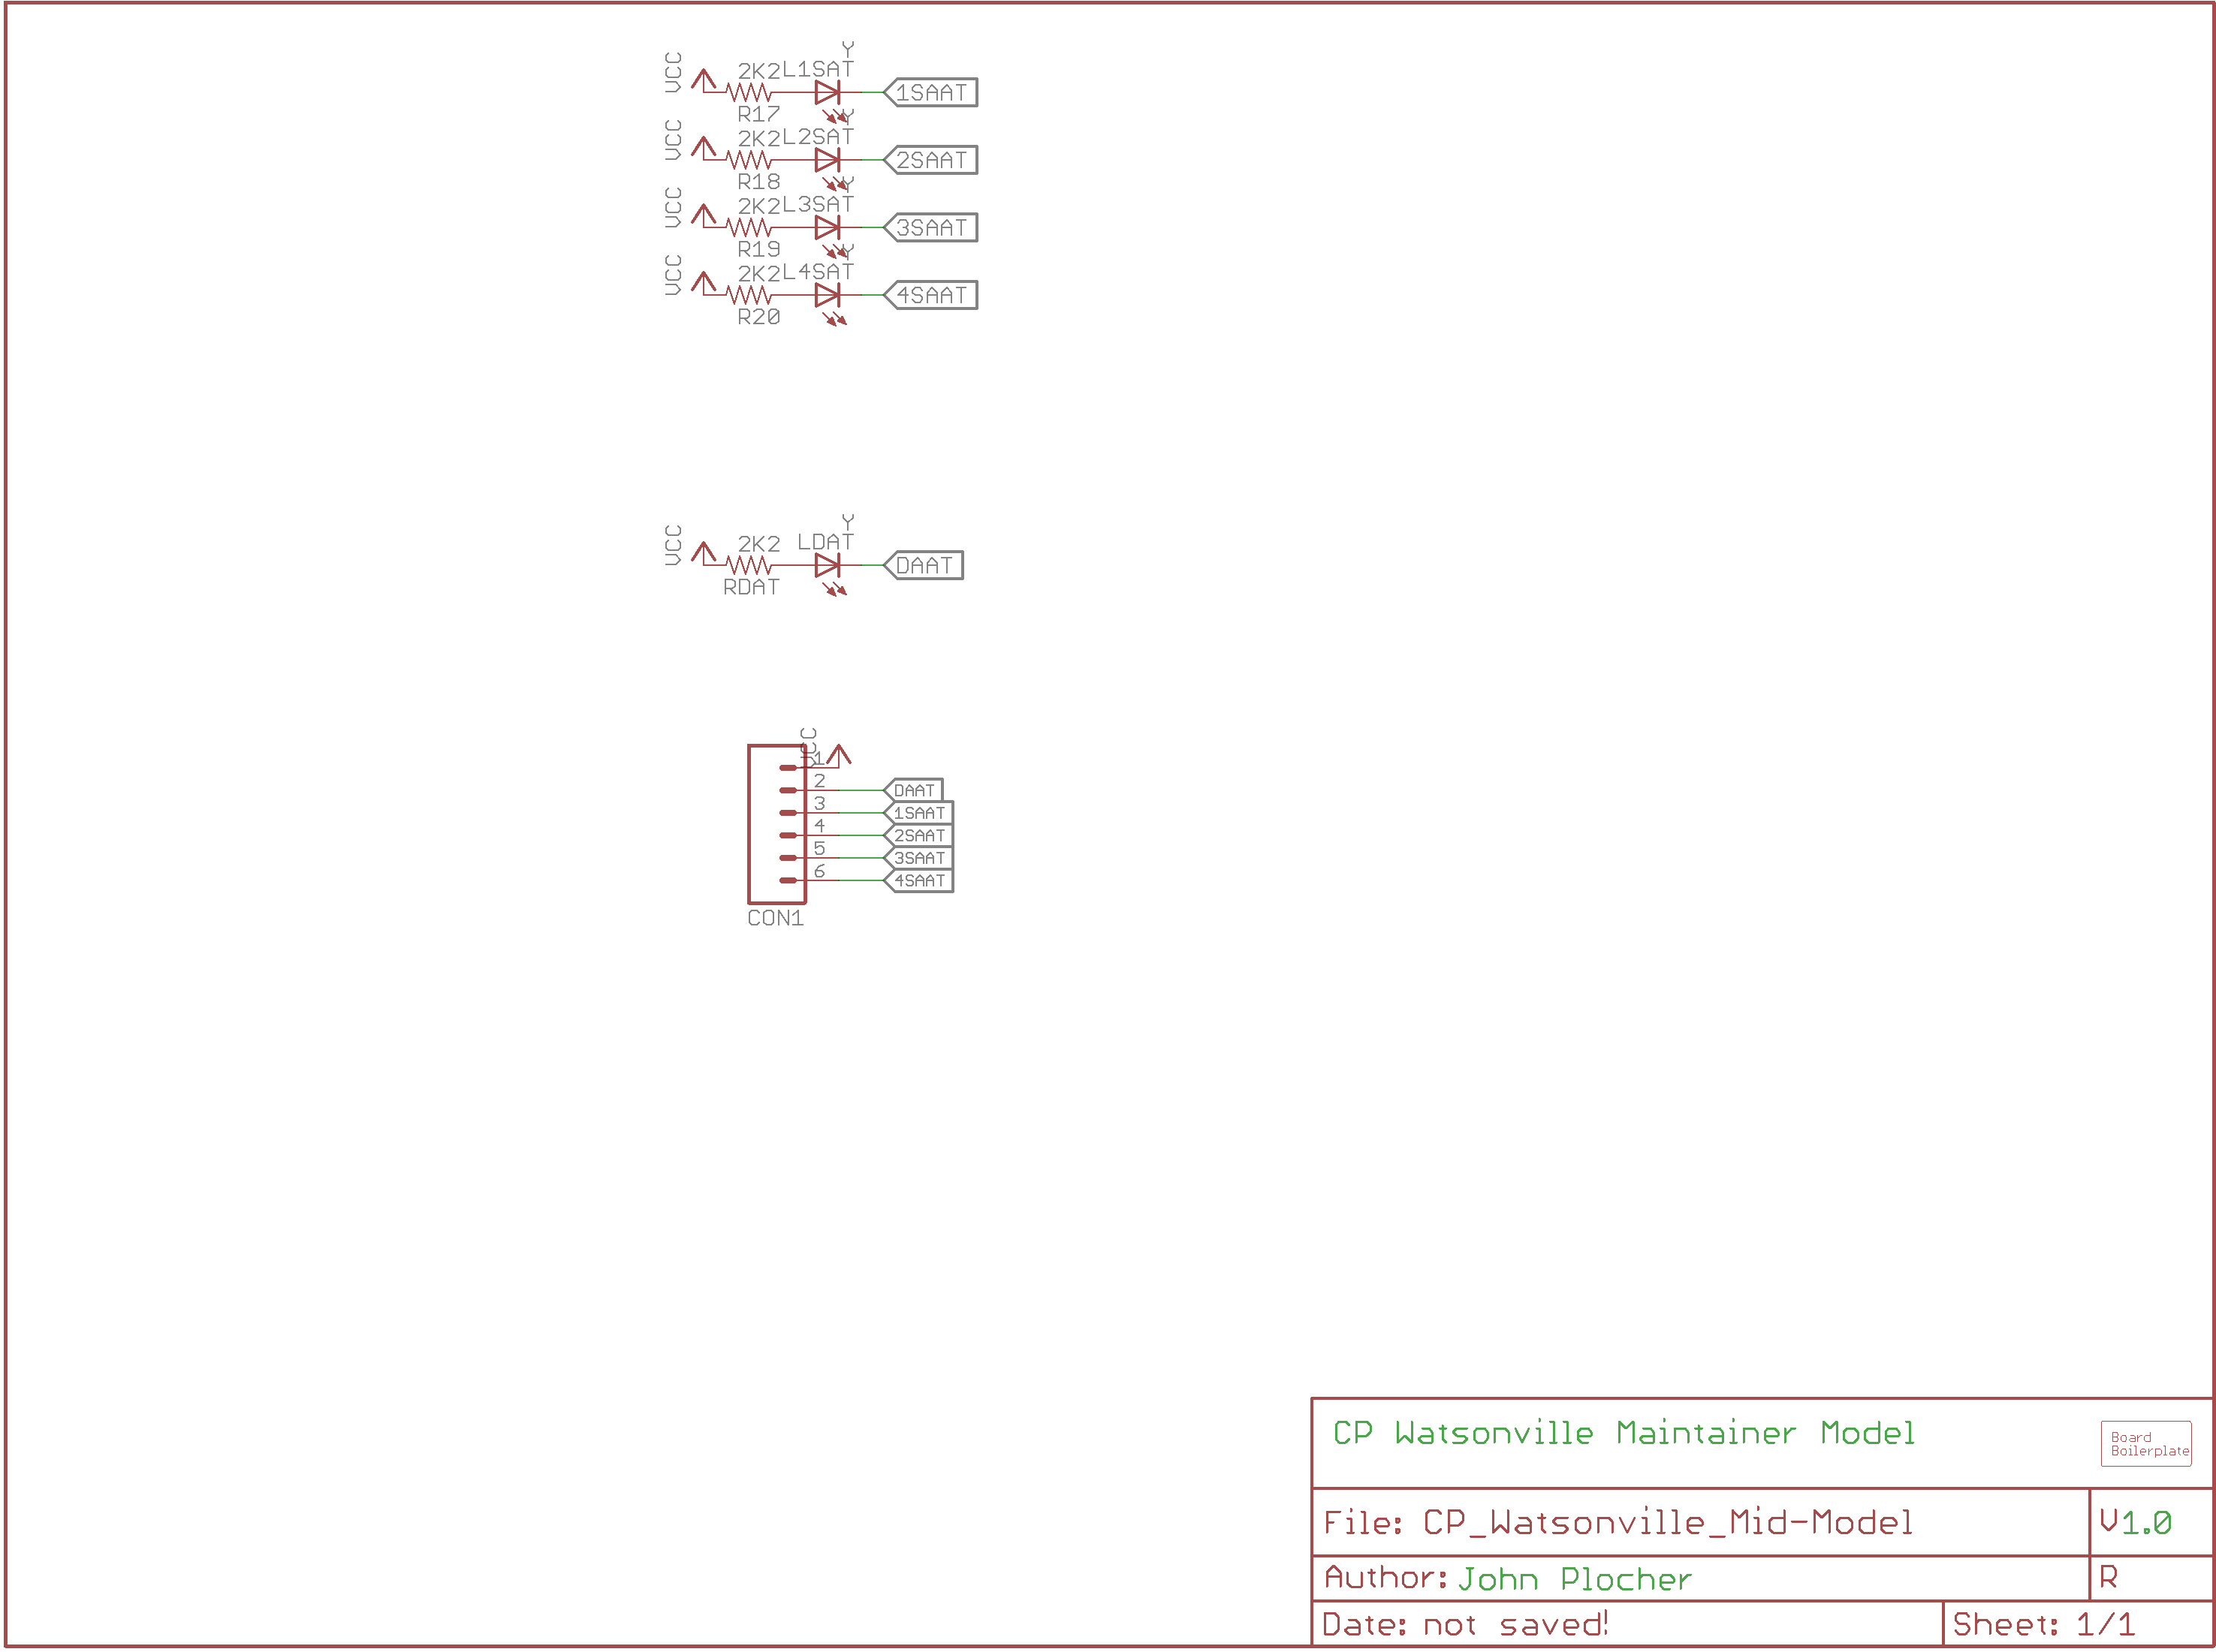Click the 'L3SAT' LED name text
This screenshot has width=2216, height=1652.
(819, 204)
